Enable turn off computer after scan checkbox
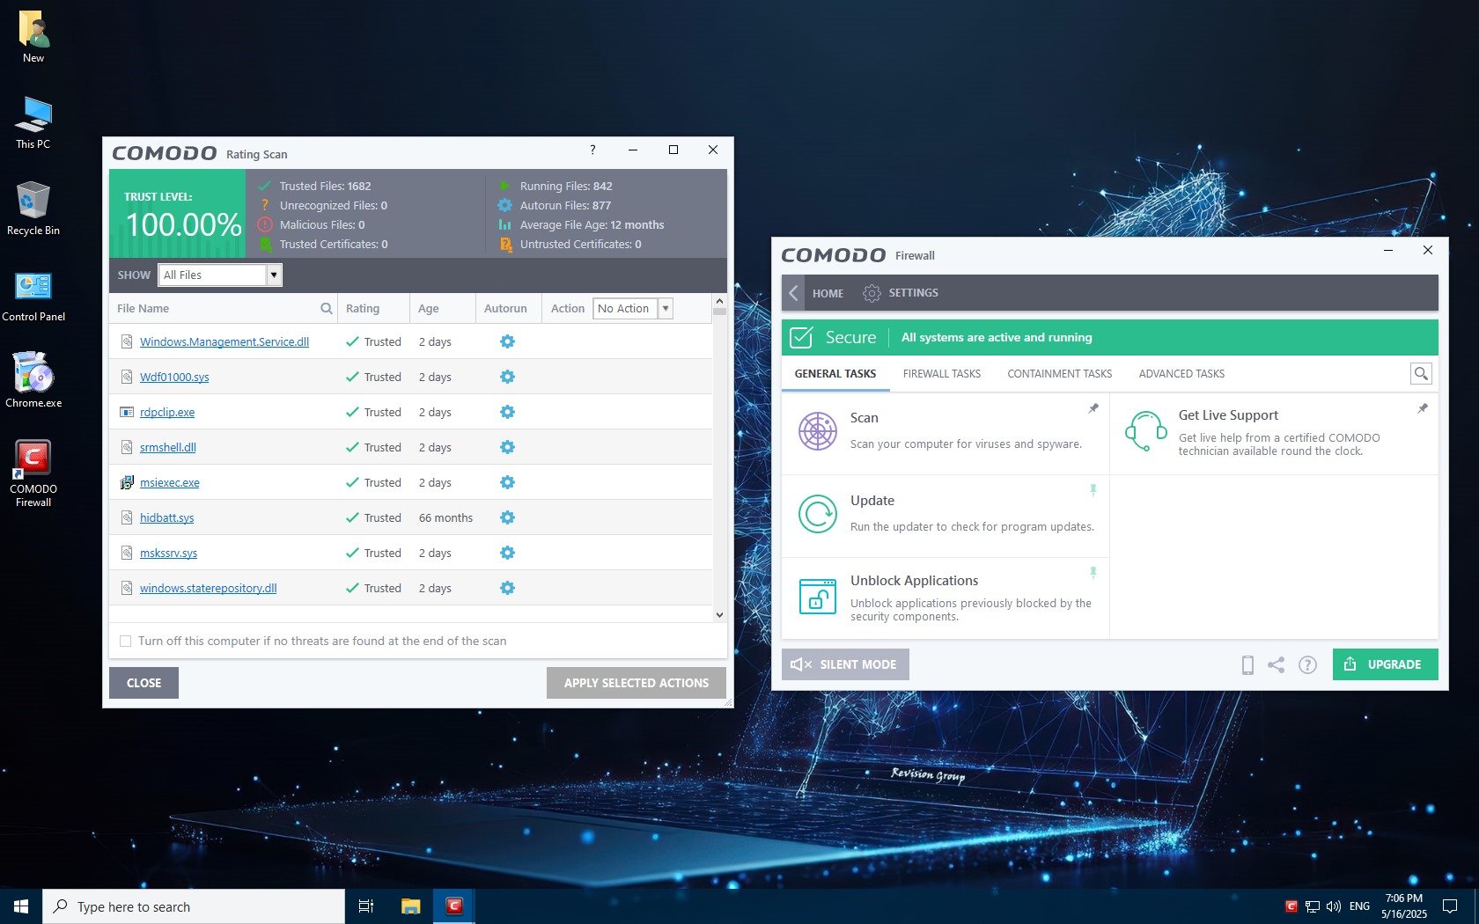Viewport: 1479px width, 924px height. (126, 642)
